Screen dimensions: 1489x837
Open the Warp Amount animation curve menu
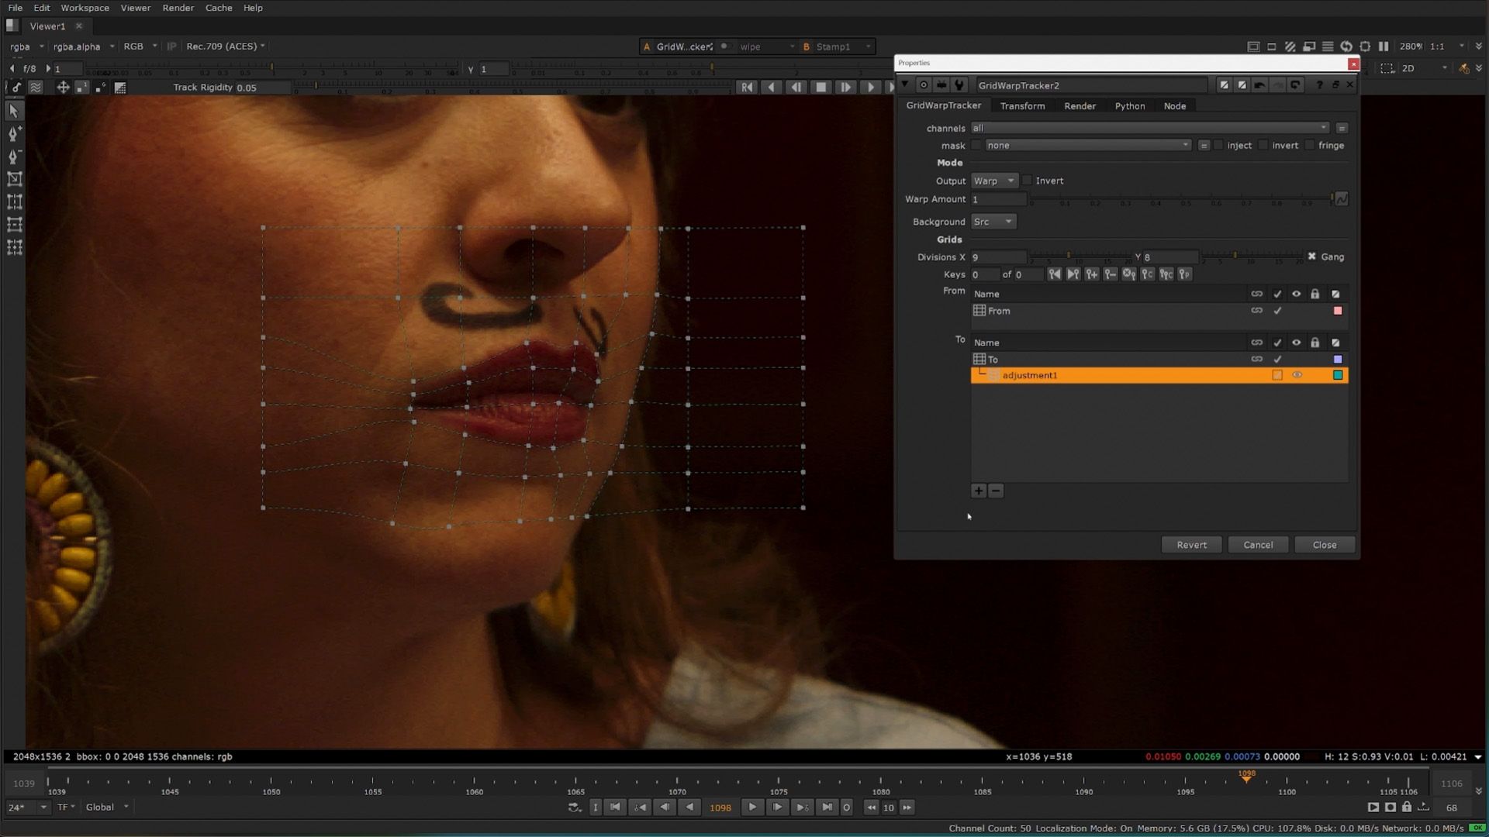point(1342,199)
